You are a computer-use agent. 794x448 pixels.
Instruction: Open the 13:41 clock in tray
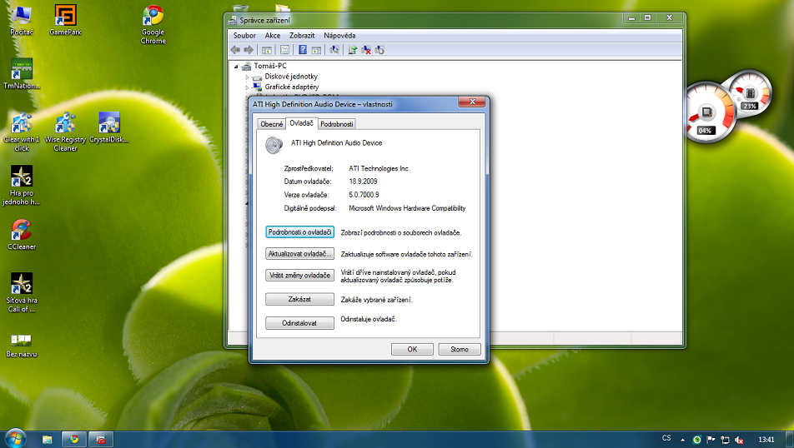click(766, 440)
